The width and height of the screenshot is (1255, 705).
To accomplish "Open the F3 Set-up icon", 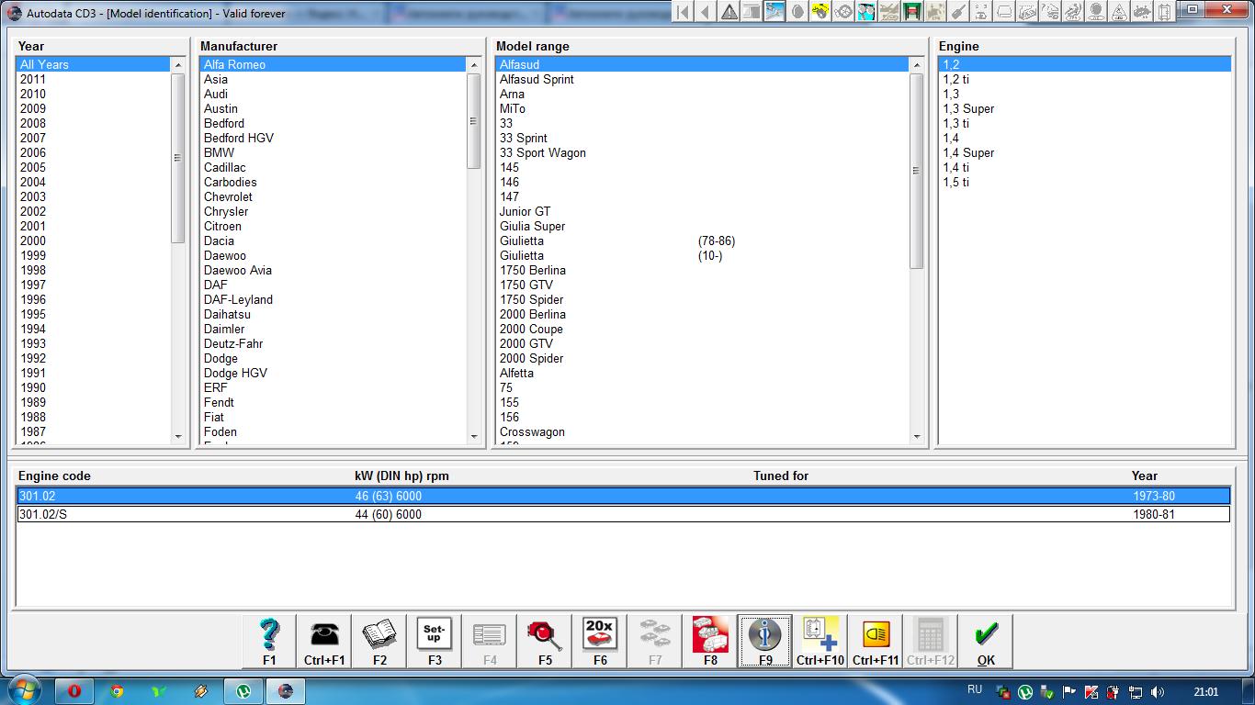I will tap(435, 641).
